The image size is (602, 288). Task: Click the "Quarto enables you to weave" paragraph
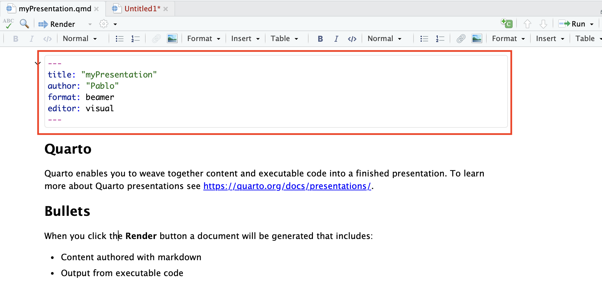264,180
